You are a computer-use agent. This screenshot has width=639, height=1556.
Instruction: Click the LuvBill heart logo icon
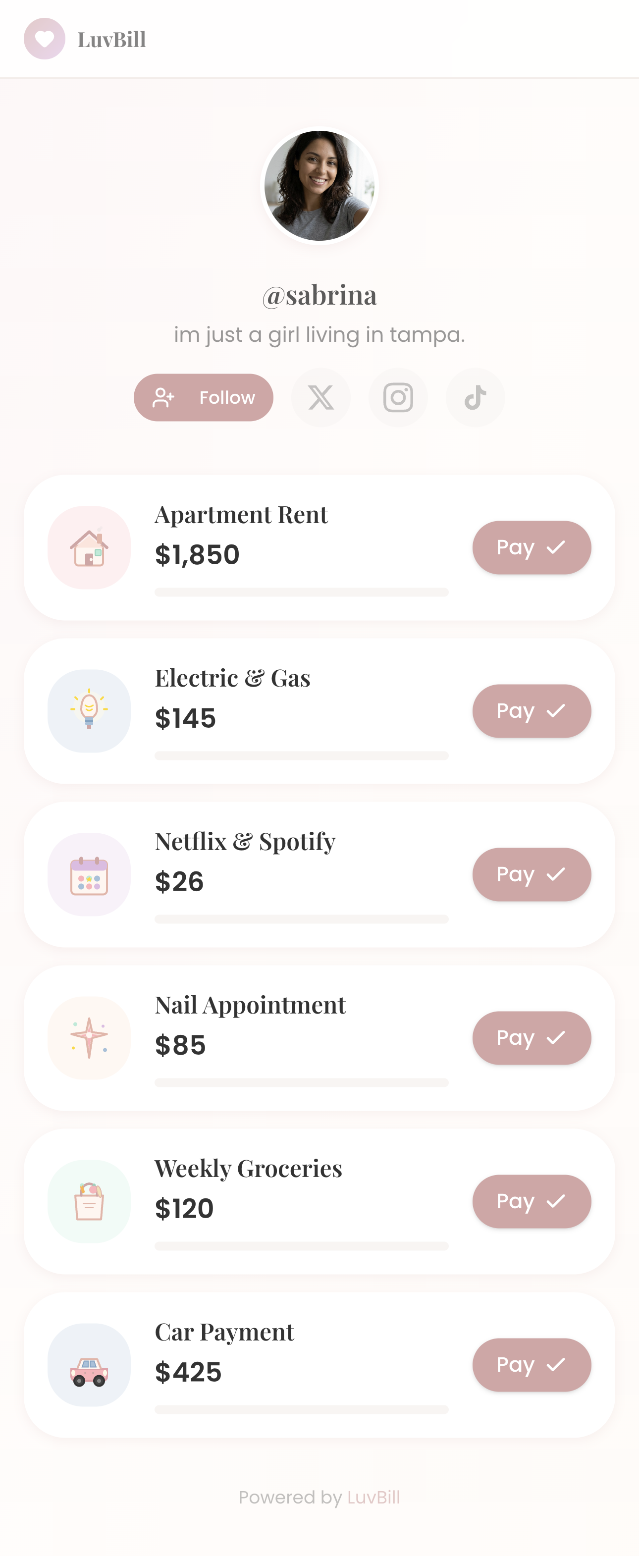(44, 39)
